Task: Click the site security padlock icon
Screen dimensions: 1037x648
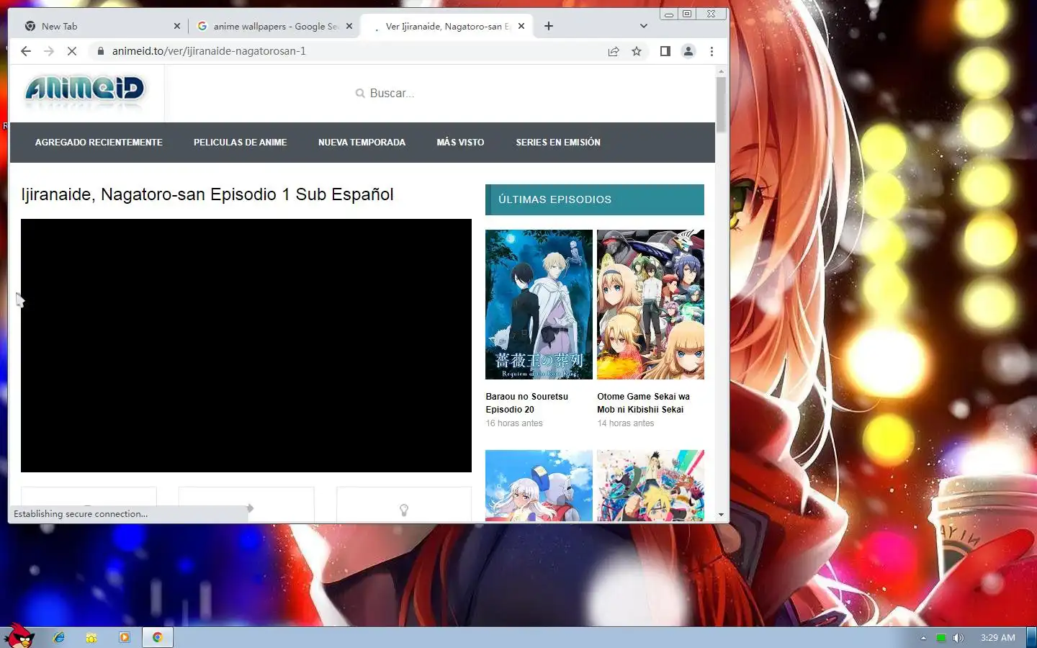Action: click(x=101, y=51)
